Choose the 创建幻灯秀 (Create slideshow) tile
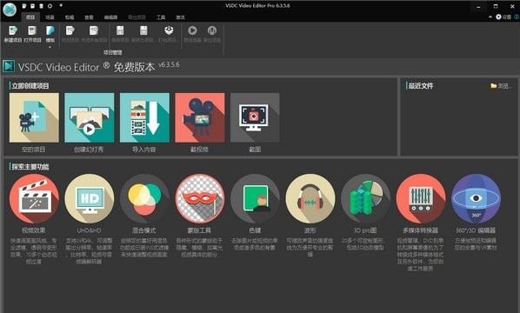520x313 pixels. click(90, 117)
